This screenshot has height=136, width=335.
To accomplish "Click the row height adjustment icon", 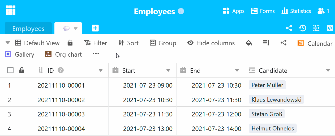I will click(x=266, y=43).
